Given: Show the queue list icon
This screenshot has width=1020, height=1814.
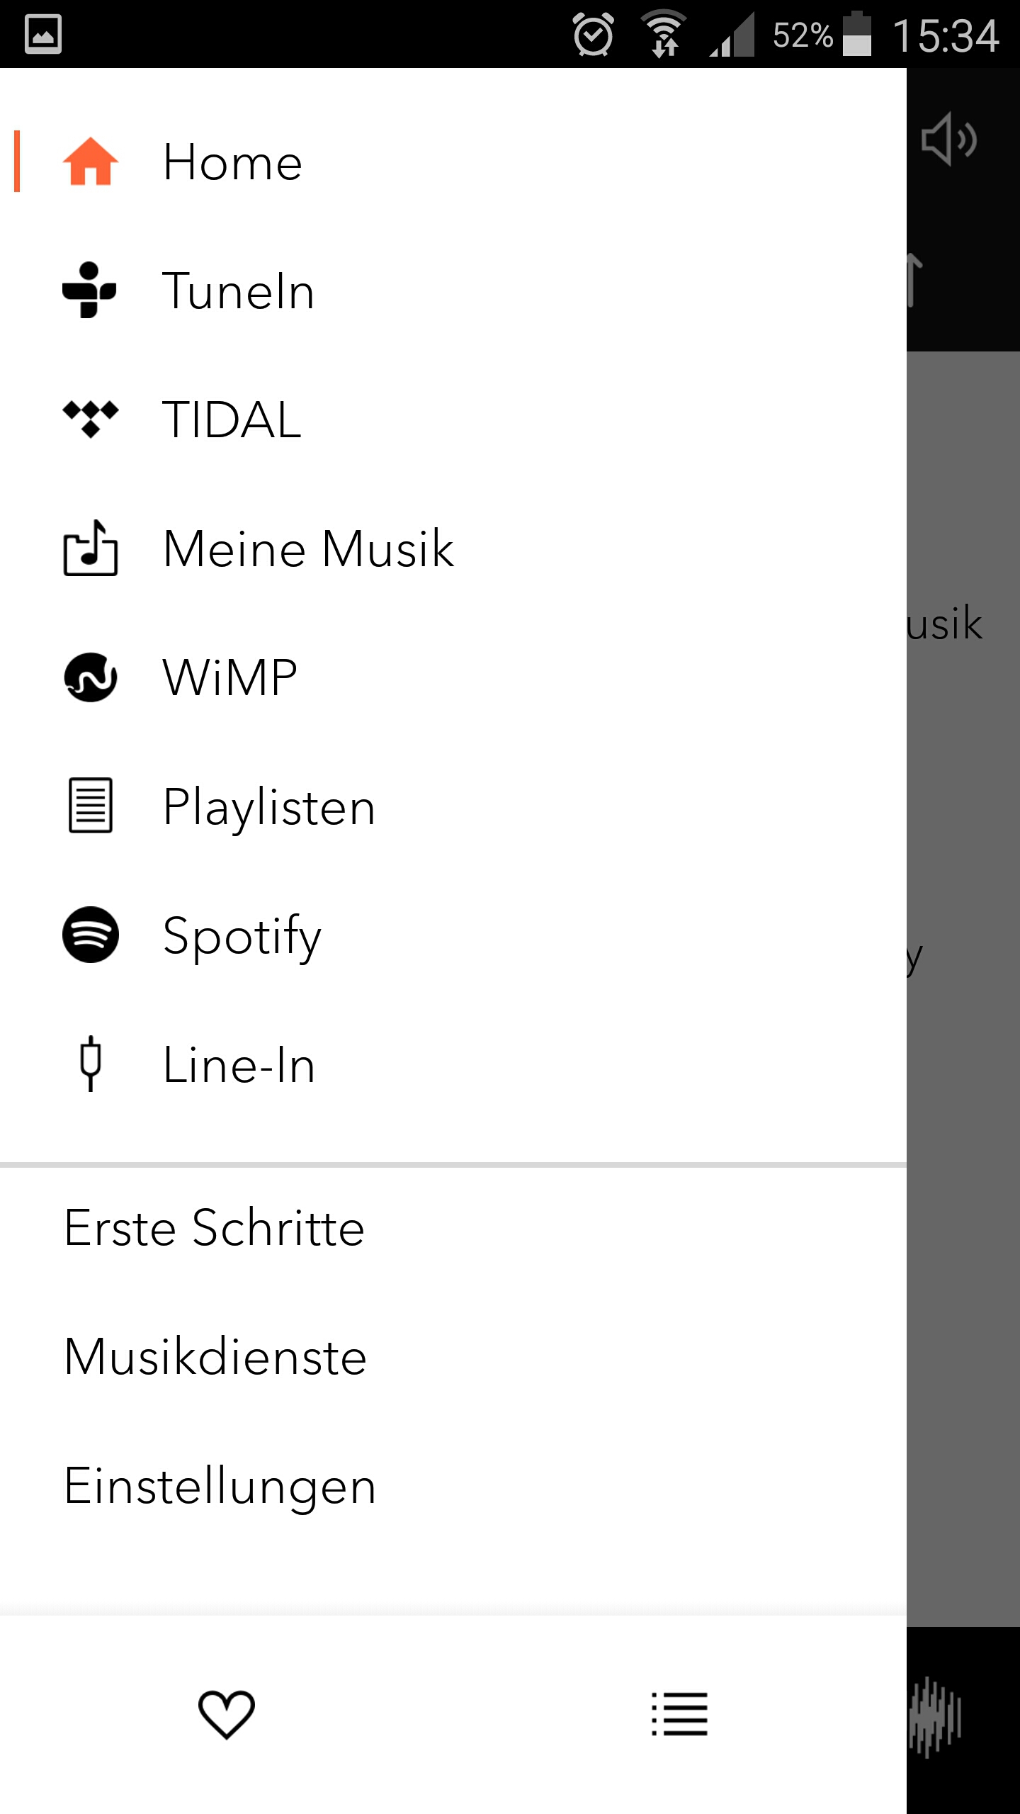Looking at the screenshot, I should click(680, 1715).
